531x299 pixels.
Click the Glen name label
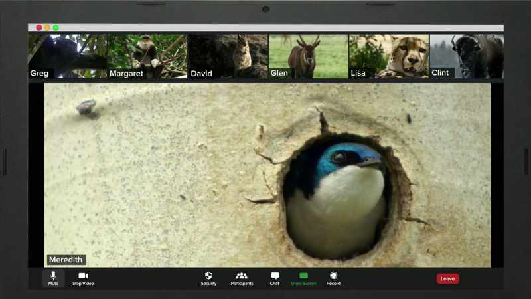279,73
